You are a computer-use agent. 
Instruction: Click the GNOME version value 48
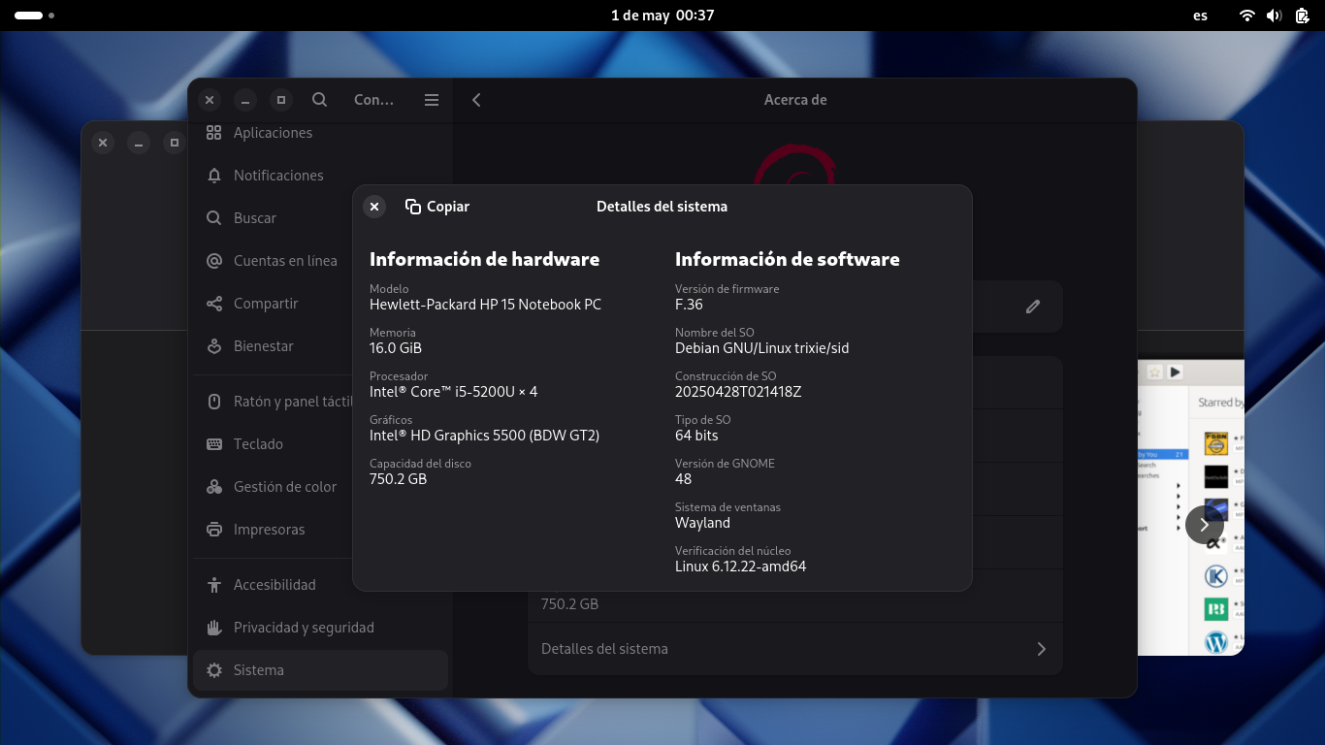pyautogui.click(x=683, y=479)
